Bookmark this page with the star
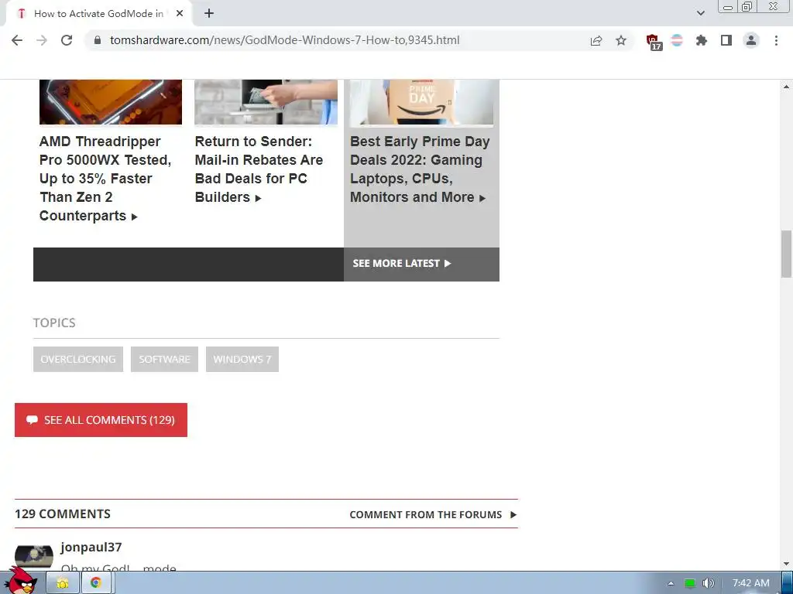The image size is (793, 594). 621,40
